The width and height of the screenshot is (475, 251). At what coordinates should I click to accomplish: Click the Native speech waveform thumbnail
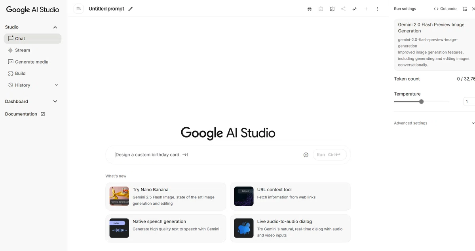[119, 228]
